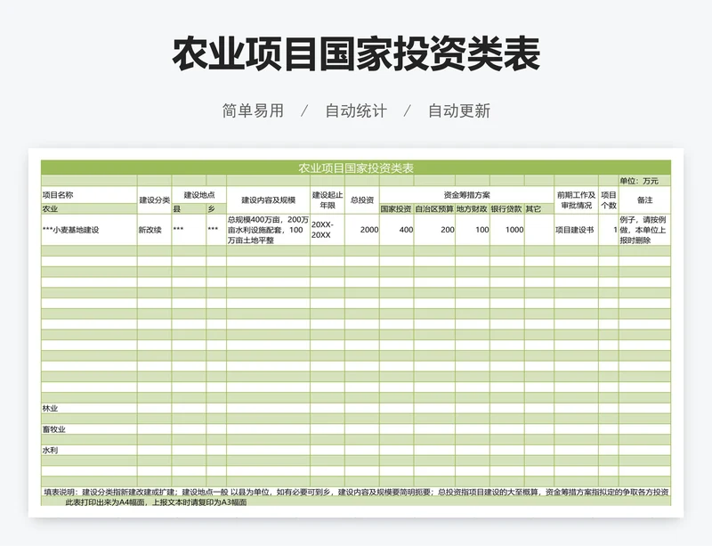Select the 此表打印出来为A4幅面 note

[x=157, y=502]
